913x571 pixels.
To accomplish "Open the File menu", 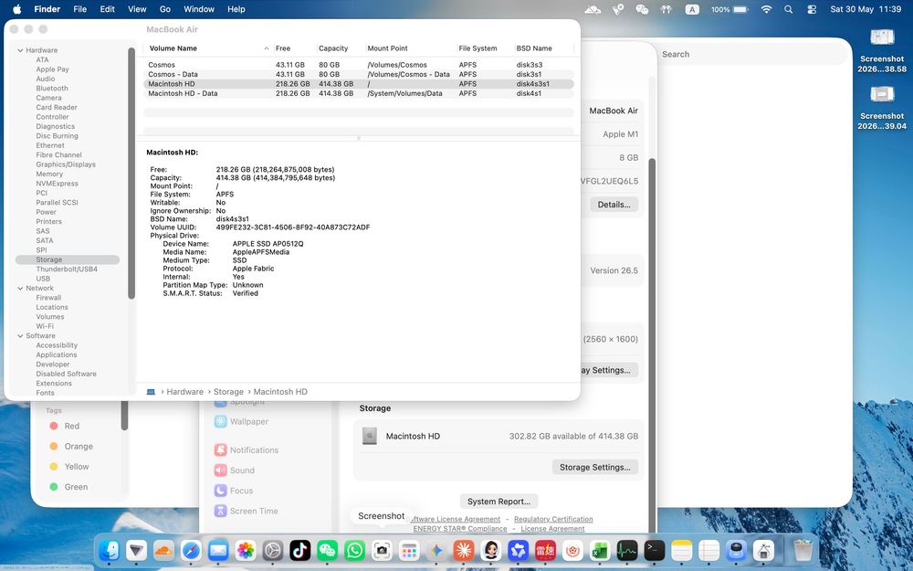I will (x=79, y=9).
